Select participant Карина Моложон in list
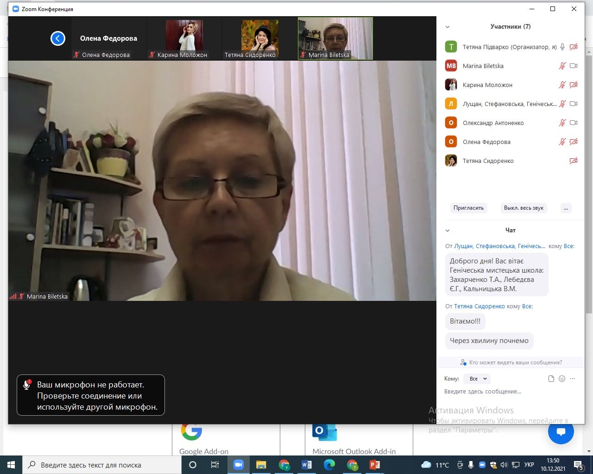This screenshot has width=593, height=474. coord(487,85)
